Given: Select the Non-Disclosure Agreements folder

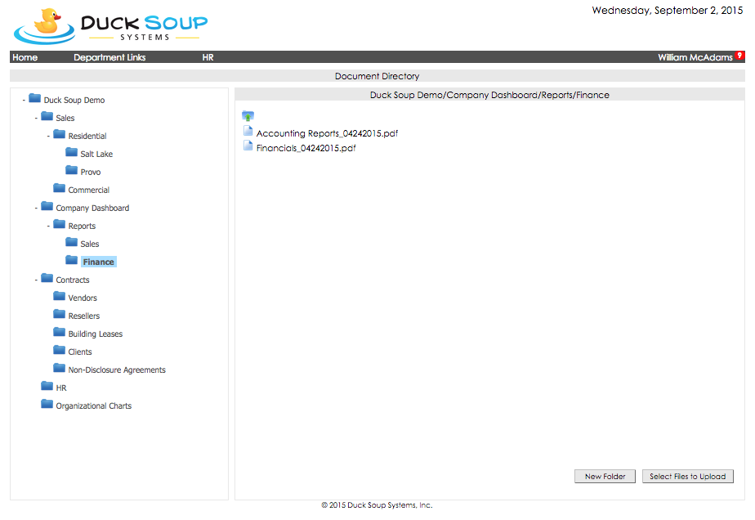Looking at the screenshot, I should (x=117, y=370).
